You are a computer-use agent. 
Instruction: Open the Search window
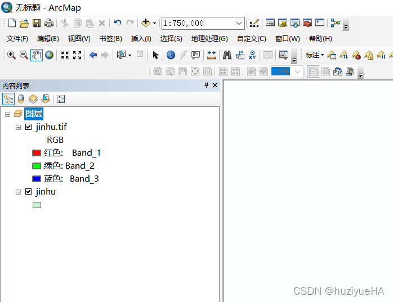tap(295, 23)
